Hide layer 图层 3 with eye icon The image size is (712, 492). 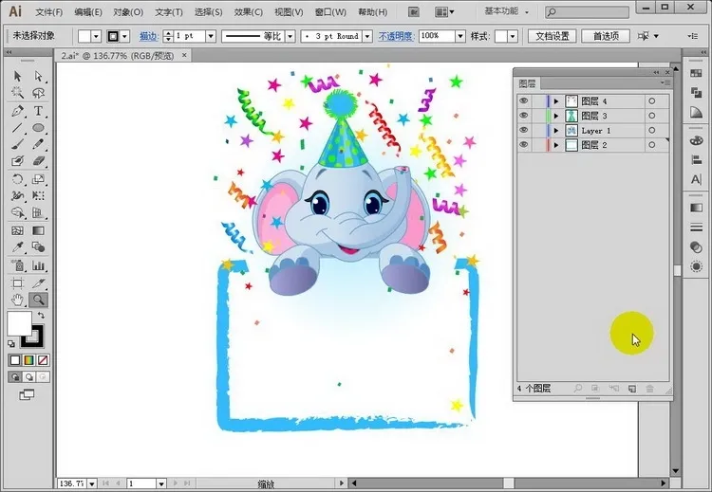coord(523,116)
